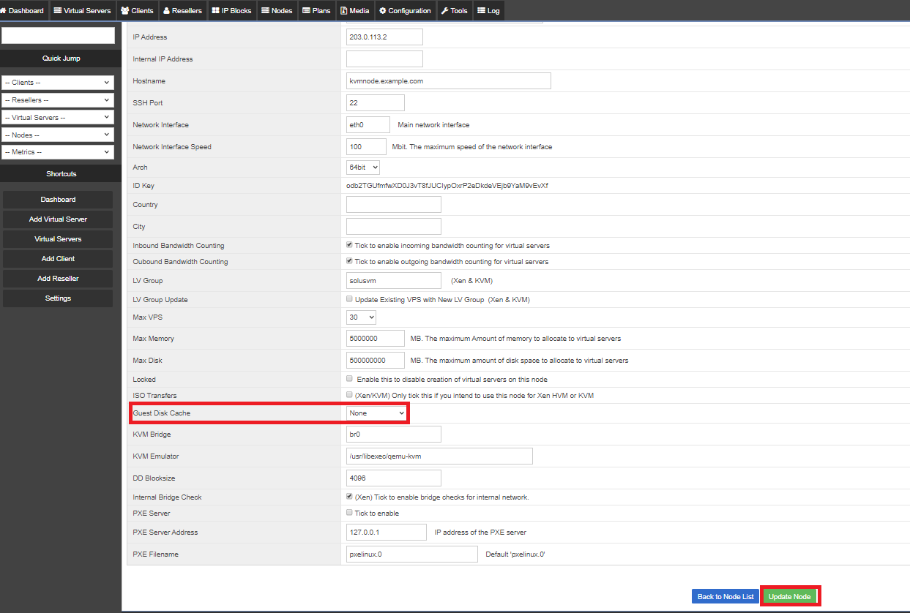The image size is (910, 613).
Task: Go to the Clients tab
Action: pyautogui.click(x=137, y=10)
